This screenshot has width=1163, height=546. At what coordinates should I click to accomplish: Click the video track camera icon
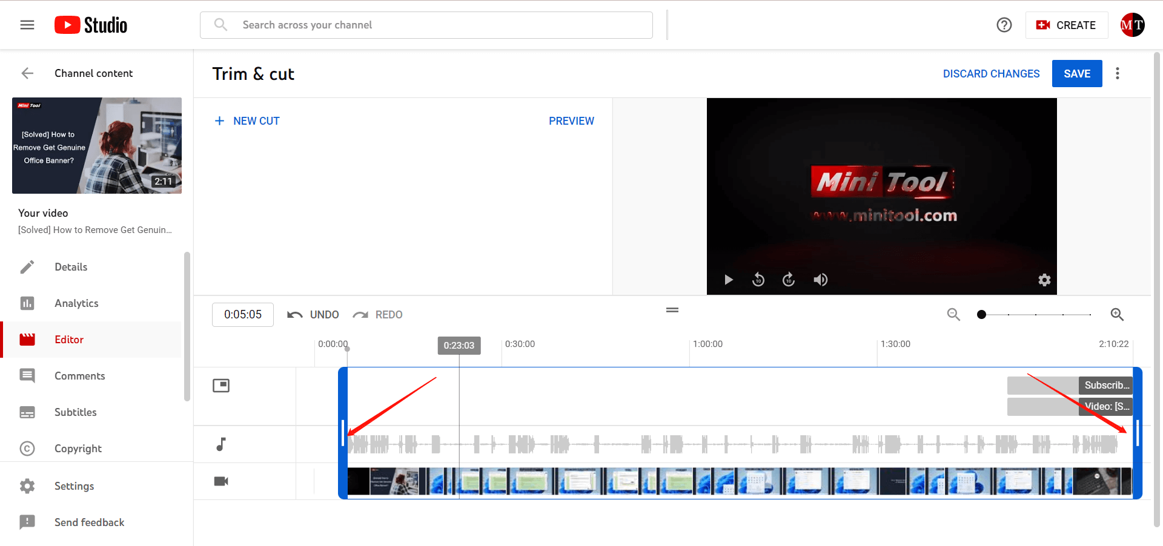tap(221, 481)
